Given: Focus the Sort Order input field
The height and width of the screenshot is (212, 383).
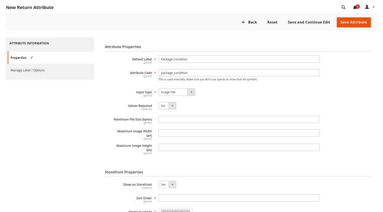Looking at the screenshot, I should pyautogui.click(x=239, y=198).
